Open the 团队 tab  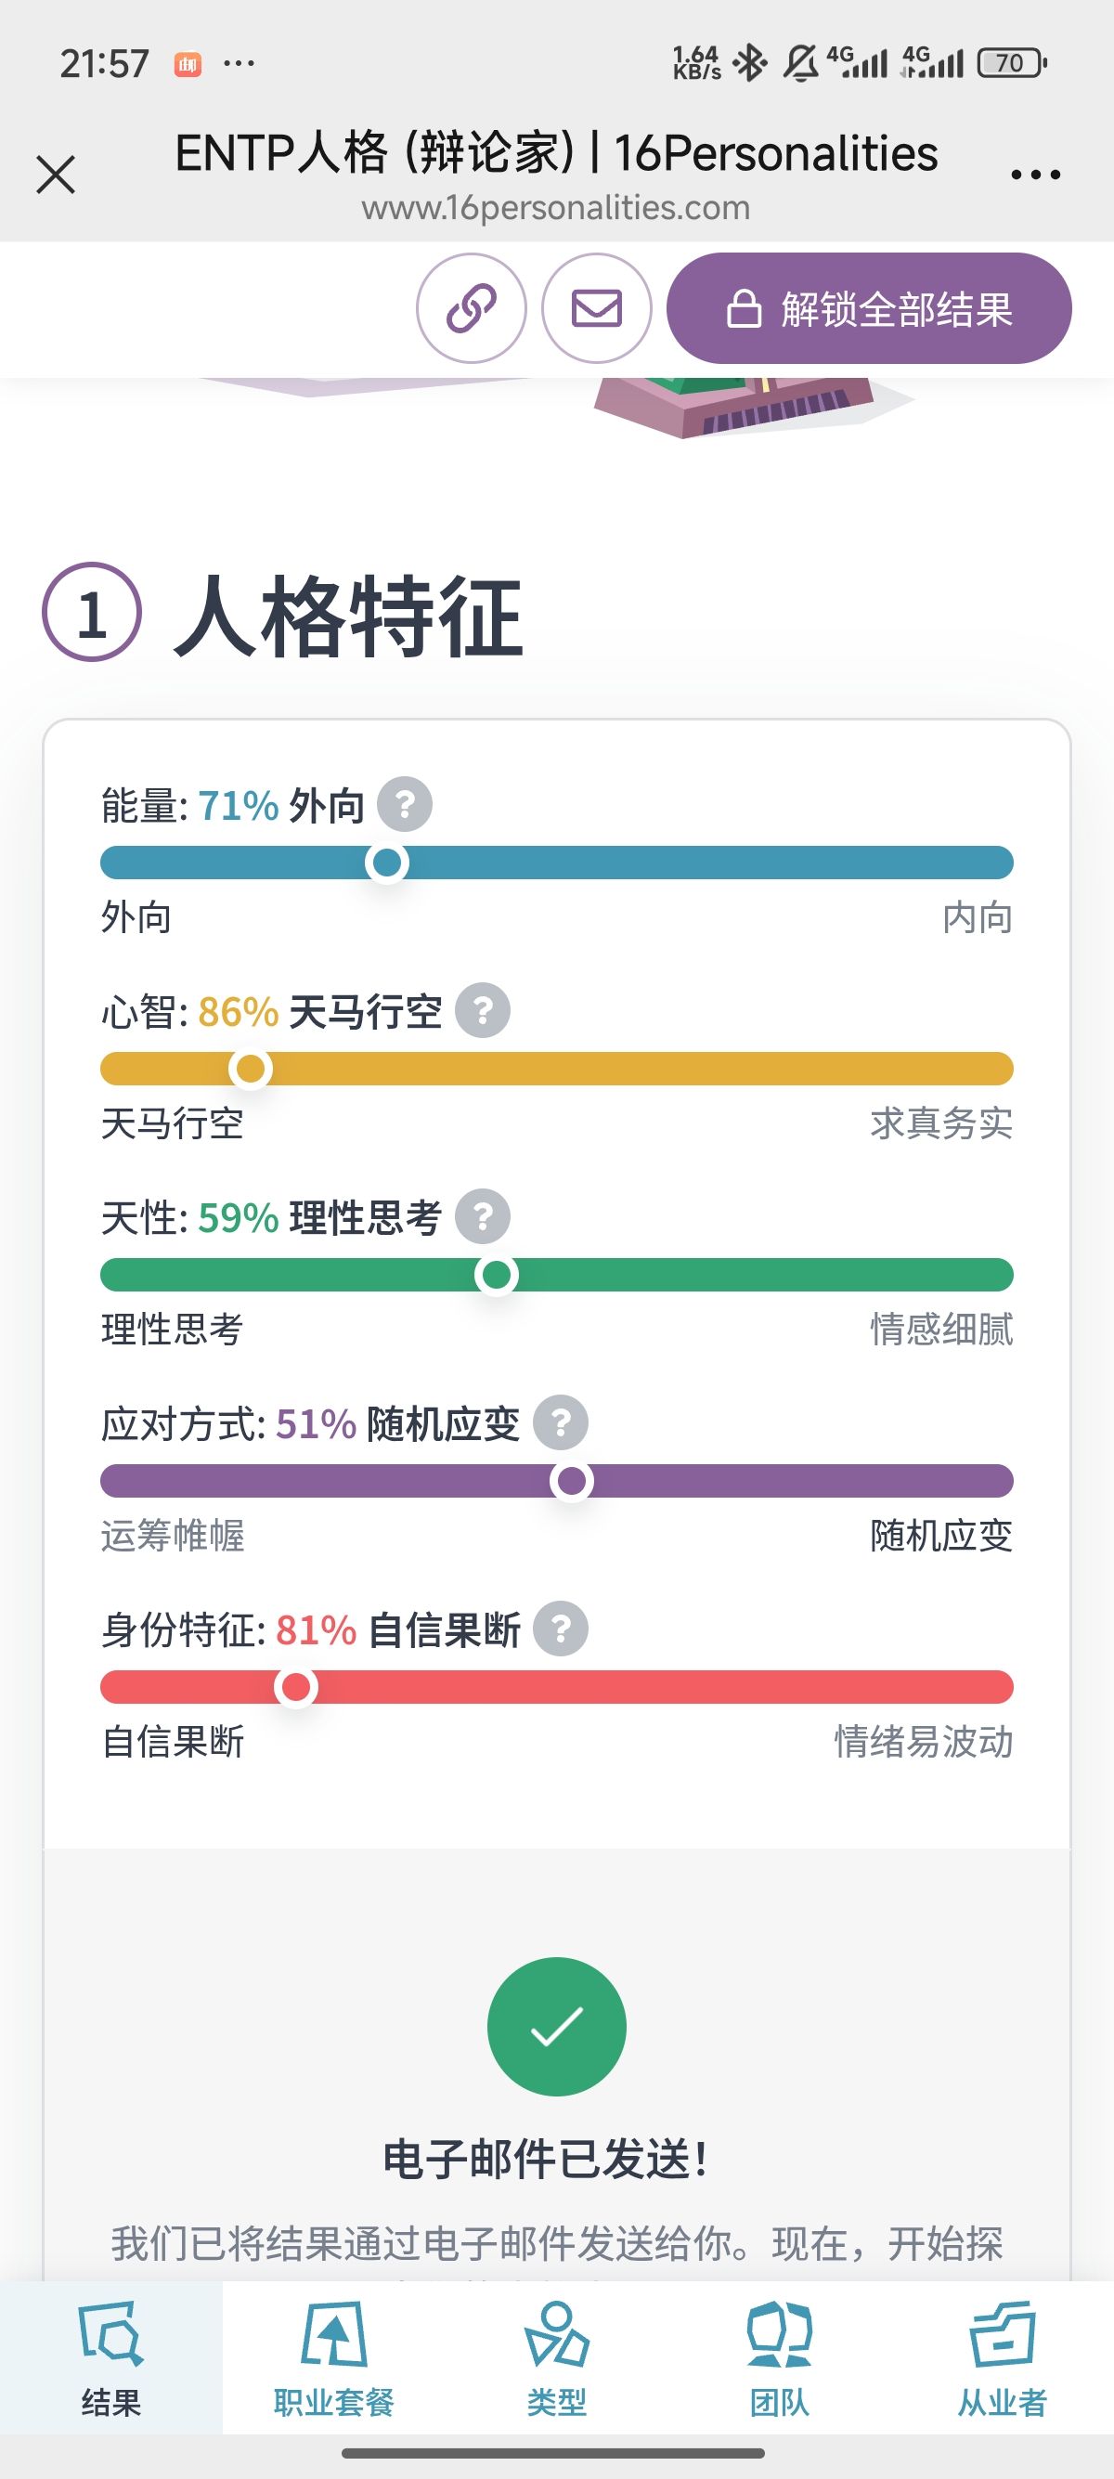pyautogui.click(x=779, y=2357)
